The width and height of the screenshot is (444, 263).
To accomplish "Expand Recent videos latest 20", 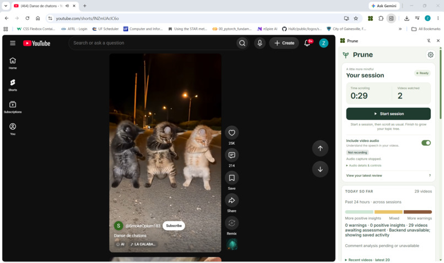I will tap(367, 260).
